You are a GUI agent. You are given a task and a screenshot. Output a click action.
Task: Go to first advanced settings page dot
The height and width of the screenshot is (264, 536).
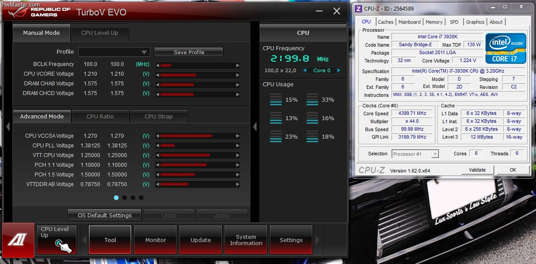[x=116, y=198]
